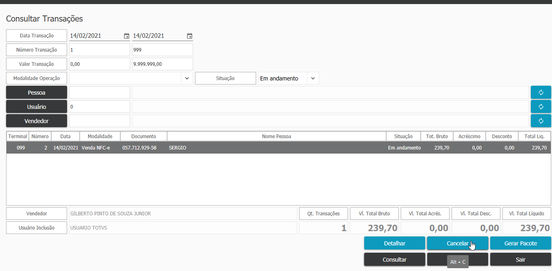Viewport: 552px width, 271px height.
Task: Open the Usuário lookup button
Action: click(37, 106)
